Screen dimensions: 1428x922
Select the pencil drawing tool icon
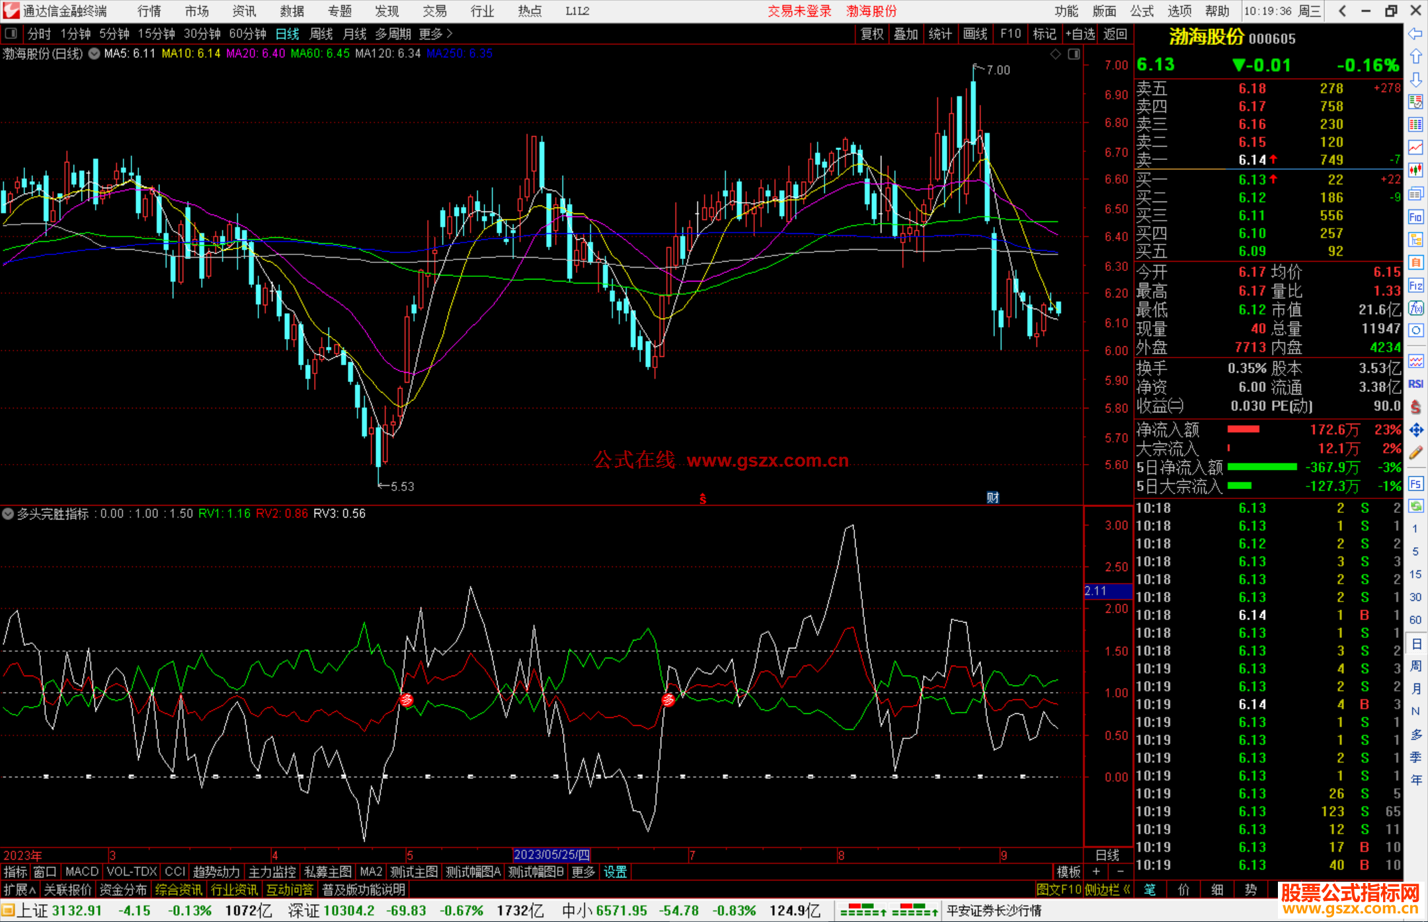tap(1415, 453)
